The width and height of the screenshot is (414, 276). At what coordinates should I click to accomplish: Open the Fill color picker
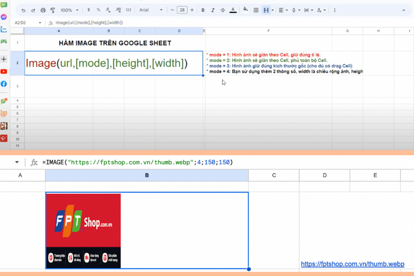(x=245, y=10)
